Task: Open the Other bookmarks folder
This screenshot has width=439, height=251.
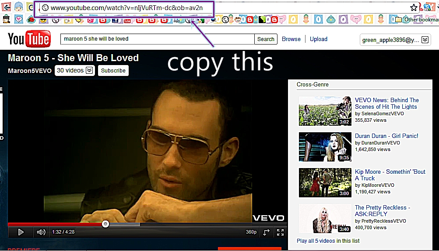Action: point(417,20)
